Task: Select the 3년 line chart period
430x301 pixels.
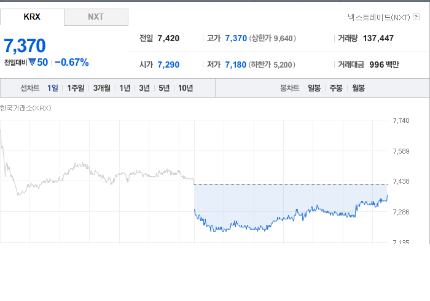Action: 144,88
